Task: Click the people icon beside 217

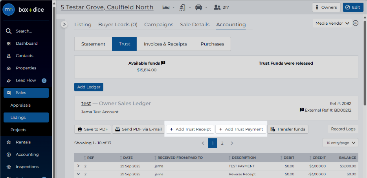Action: point(217,7)
